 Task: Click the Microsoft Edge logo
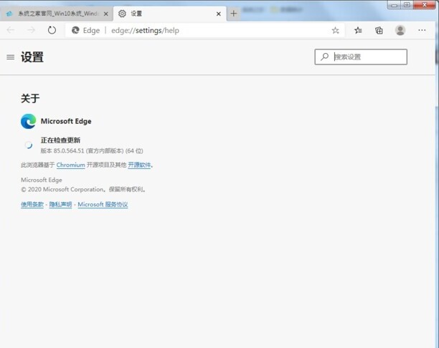pos(28,121)
